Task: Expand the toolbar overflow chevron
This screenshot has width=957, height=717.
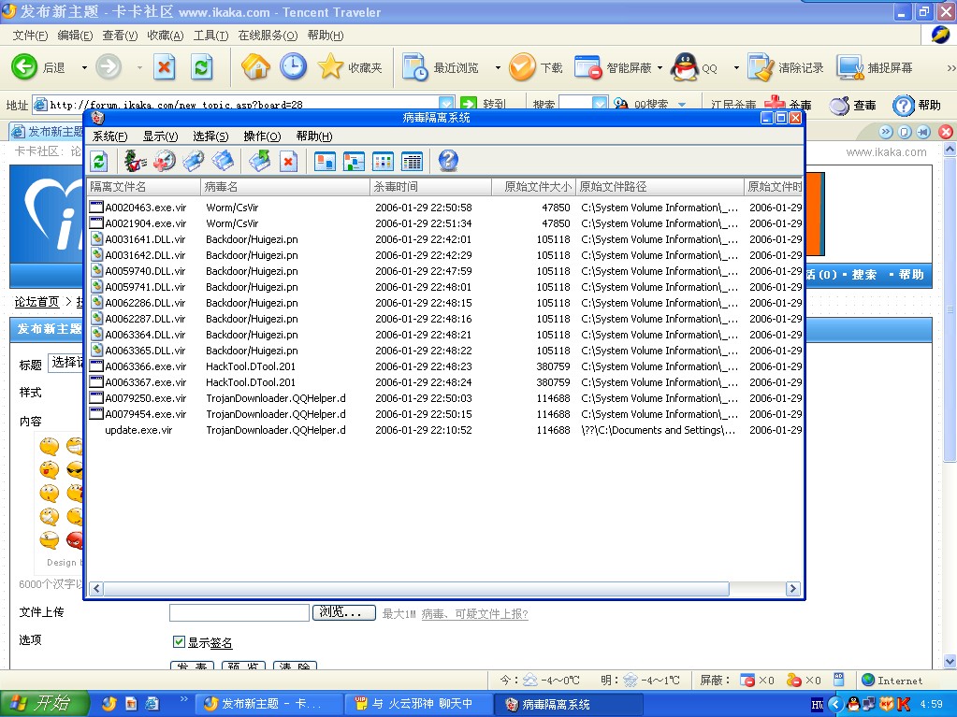Action: (x=950, y=67)
